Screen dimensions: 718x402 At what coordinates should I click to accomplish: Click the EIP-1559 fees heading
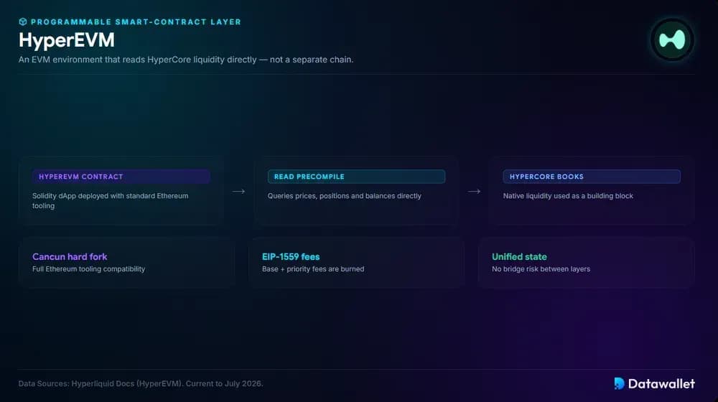tap(291, 257)
